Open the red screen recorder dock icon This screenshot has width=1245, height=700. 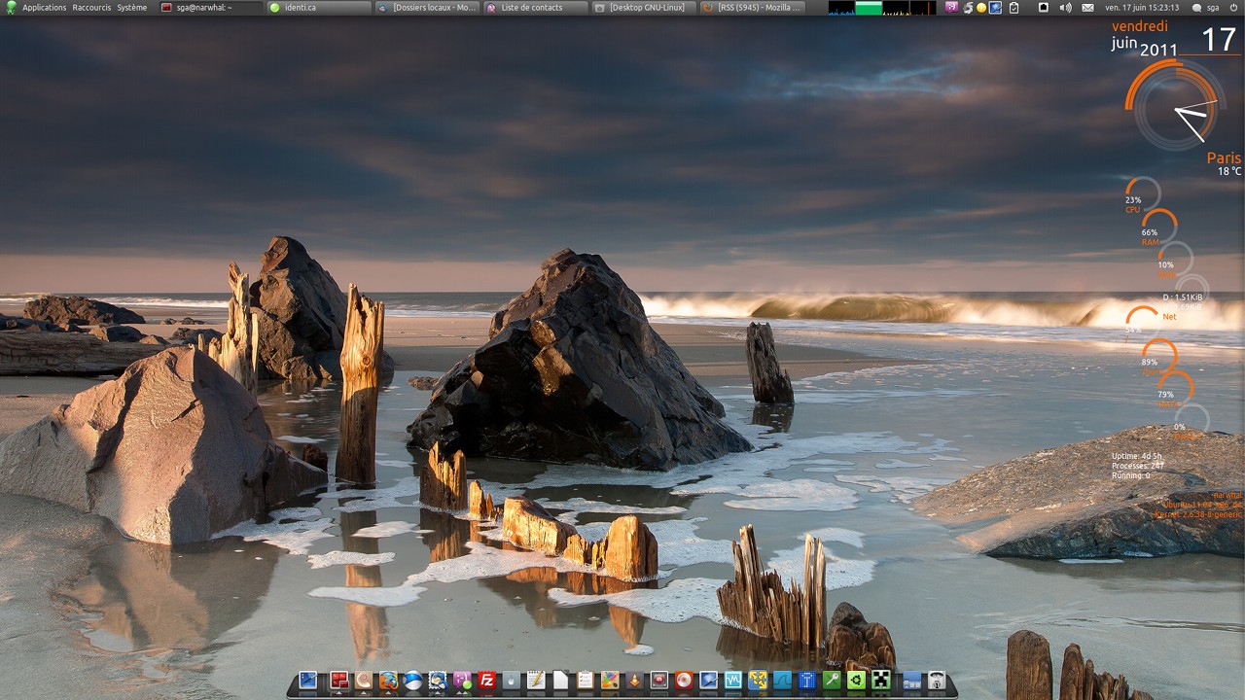(659, 681)
